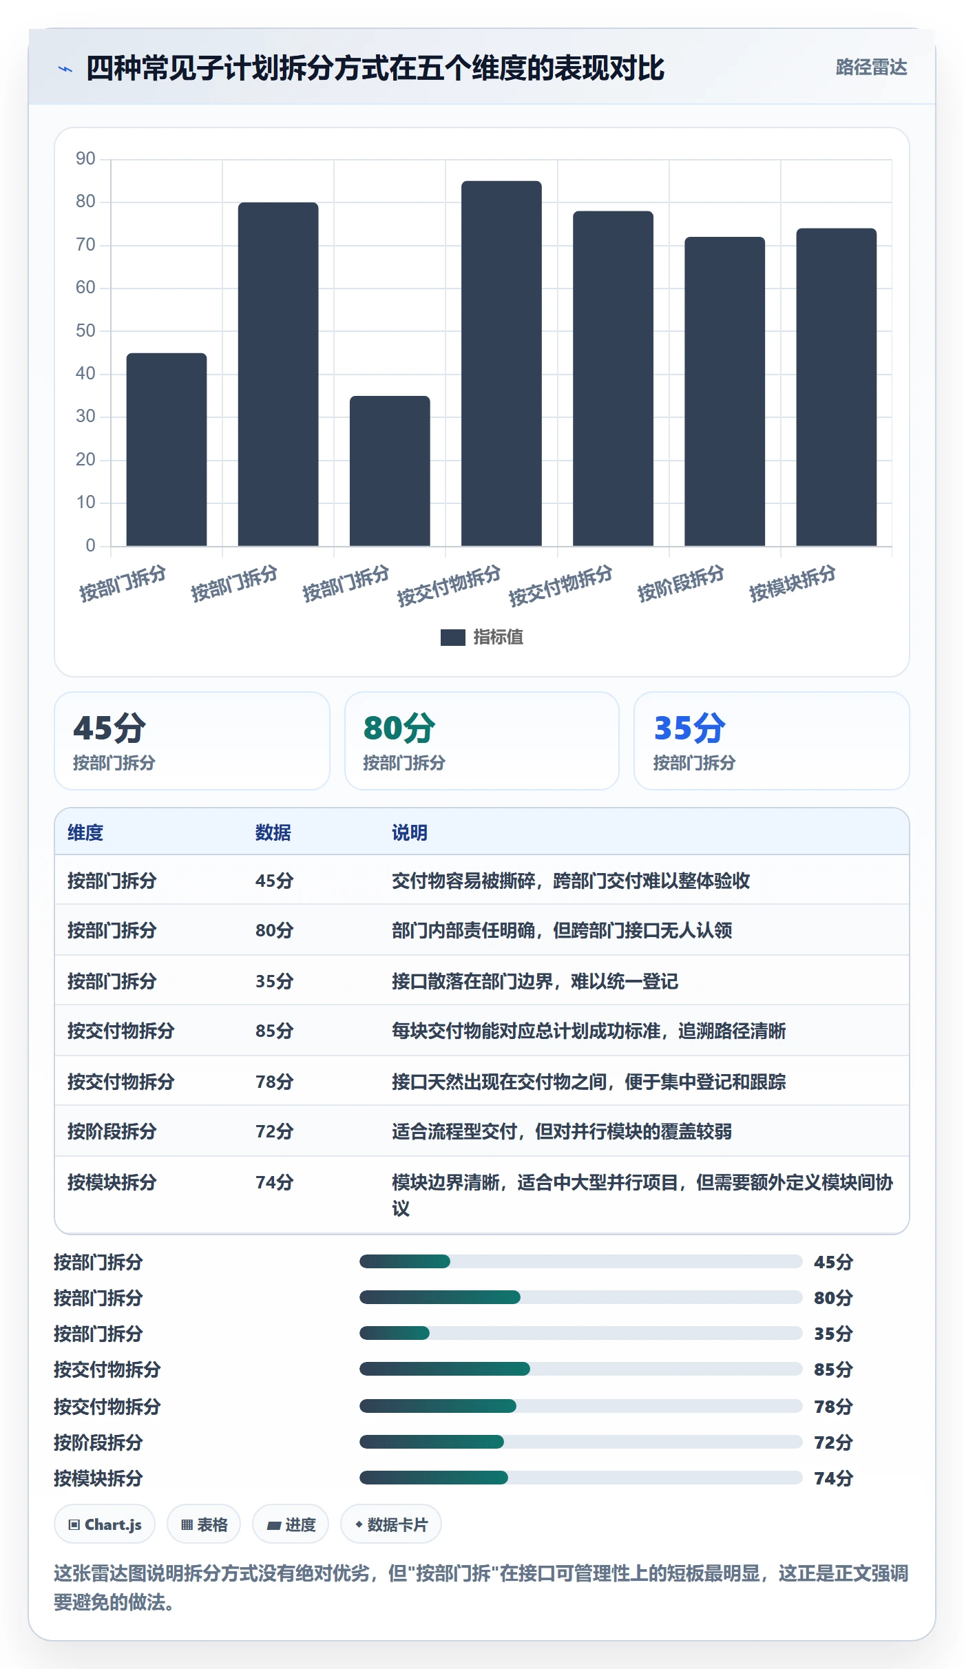Click the 74分 progress bar
The image size is (964, 1669).
coord(581,1478)
